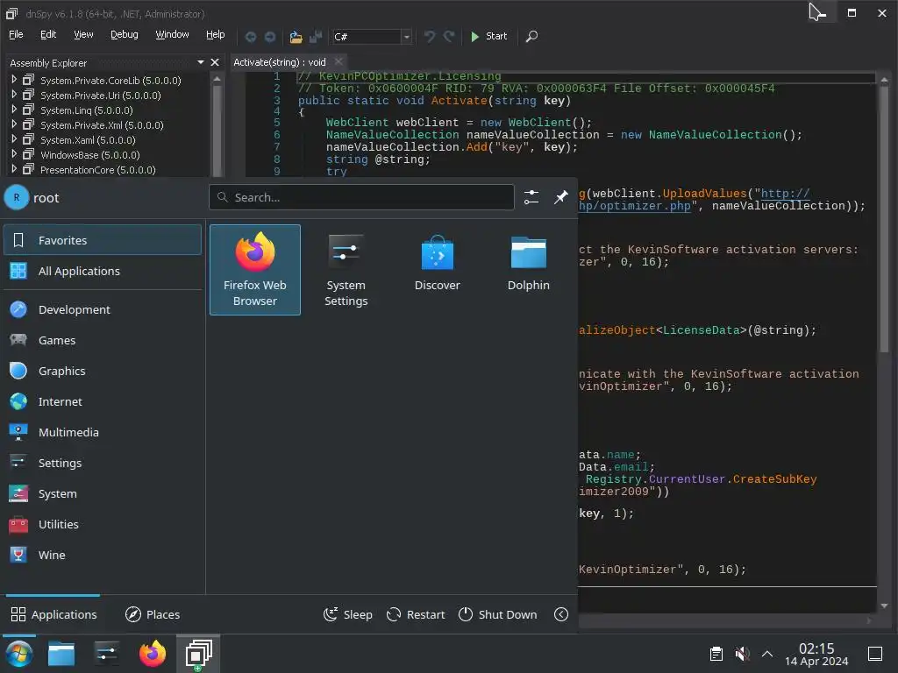Pin the application launcher open

click(560, 197)
